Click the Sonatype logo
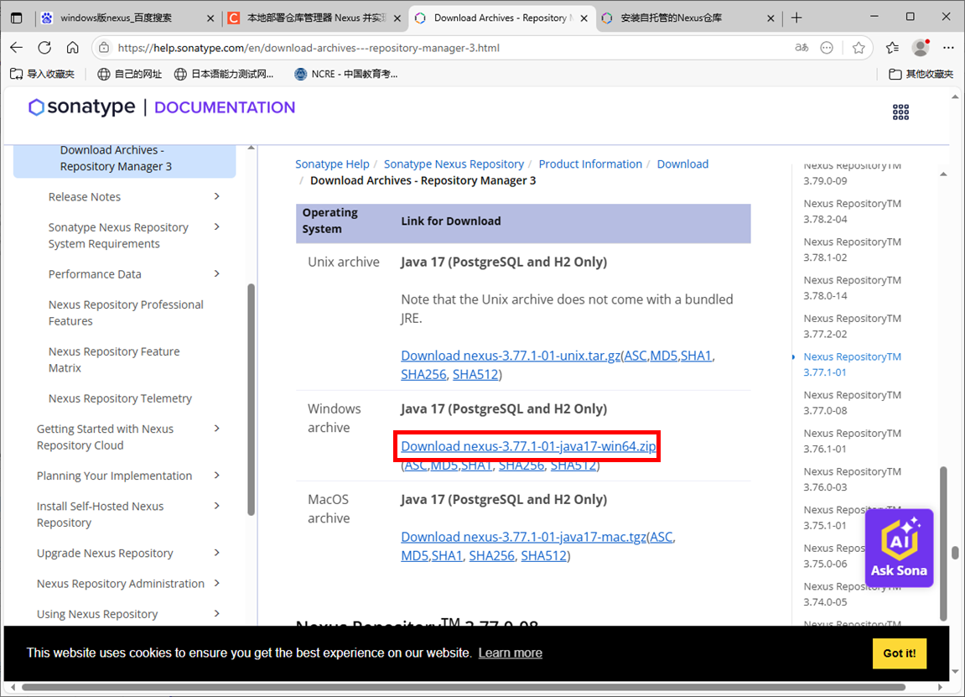 (82, 107)
